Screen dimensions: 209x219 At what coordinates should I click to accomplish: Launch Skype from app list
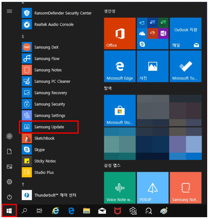[33, 150]
